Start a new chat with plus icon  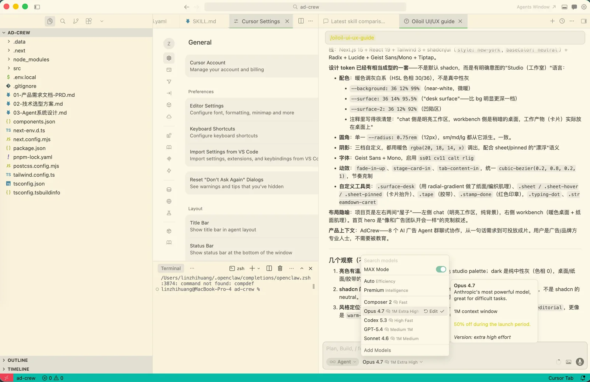coord(552,21)
